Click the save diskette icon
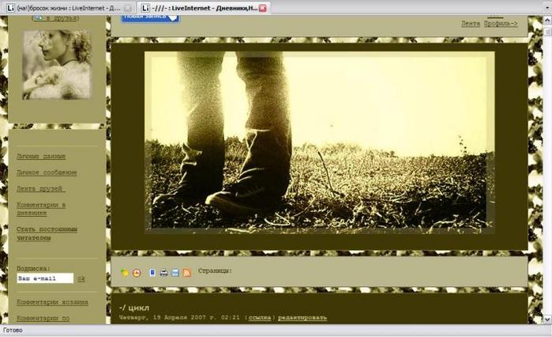This screenshot has width=552, height=337. pyautogui.click(x=175, y=273)
